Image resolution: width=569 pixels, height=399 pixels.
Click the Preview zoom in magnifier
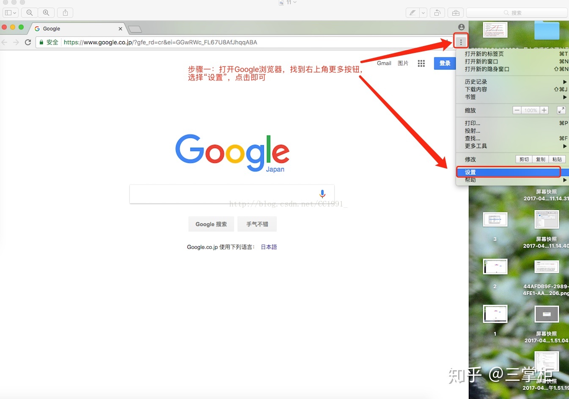[46, 13]
